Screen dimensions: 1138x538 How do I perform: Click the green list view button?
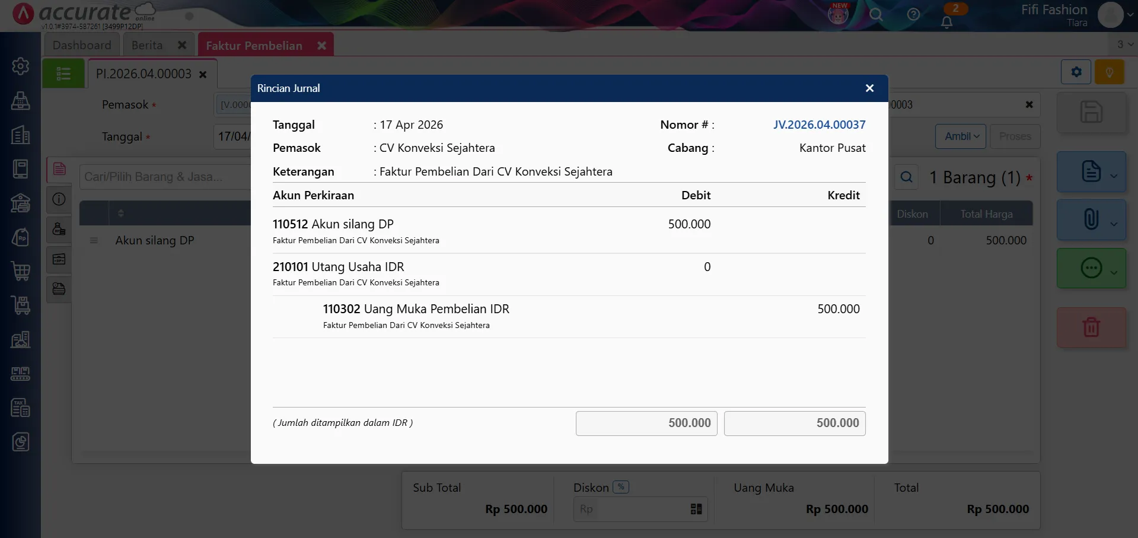pos(63,74)
